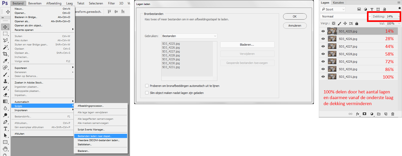Expand the Soort layer filter dropdown
This screenshot has height=156, width=402.
(x=333, y=9)
